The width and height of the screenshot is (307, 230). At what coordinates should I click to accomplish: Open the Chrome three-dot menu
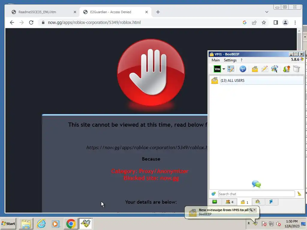(295, 22)
